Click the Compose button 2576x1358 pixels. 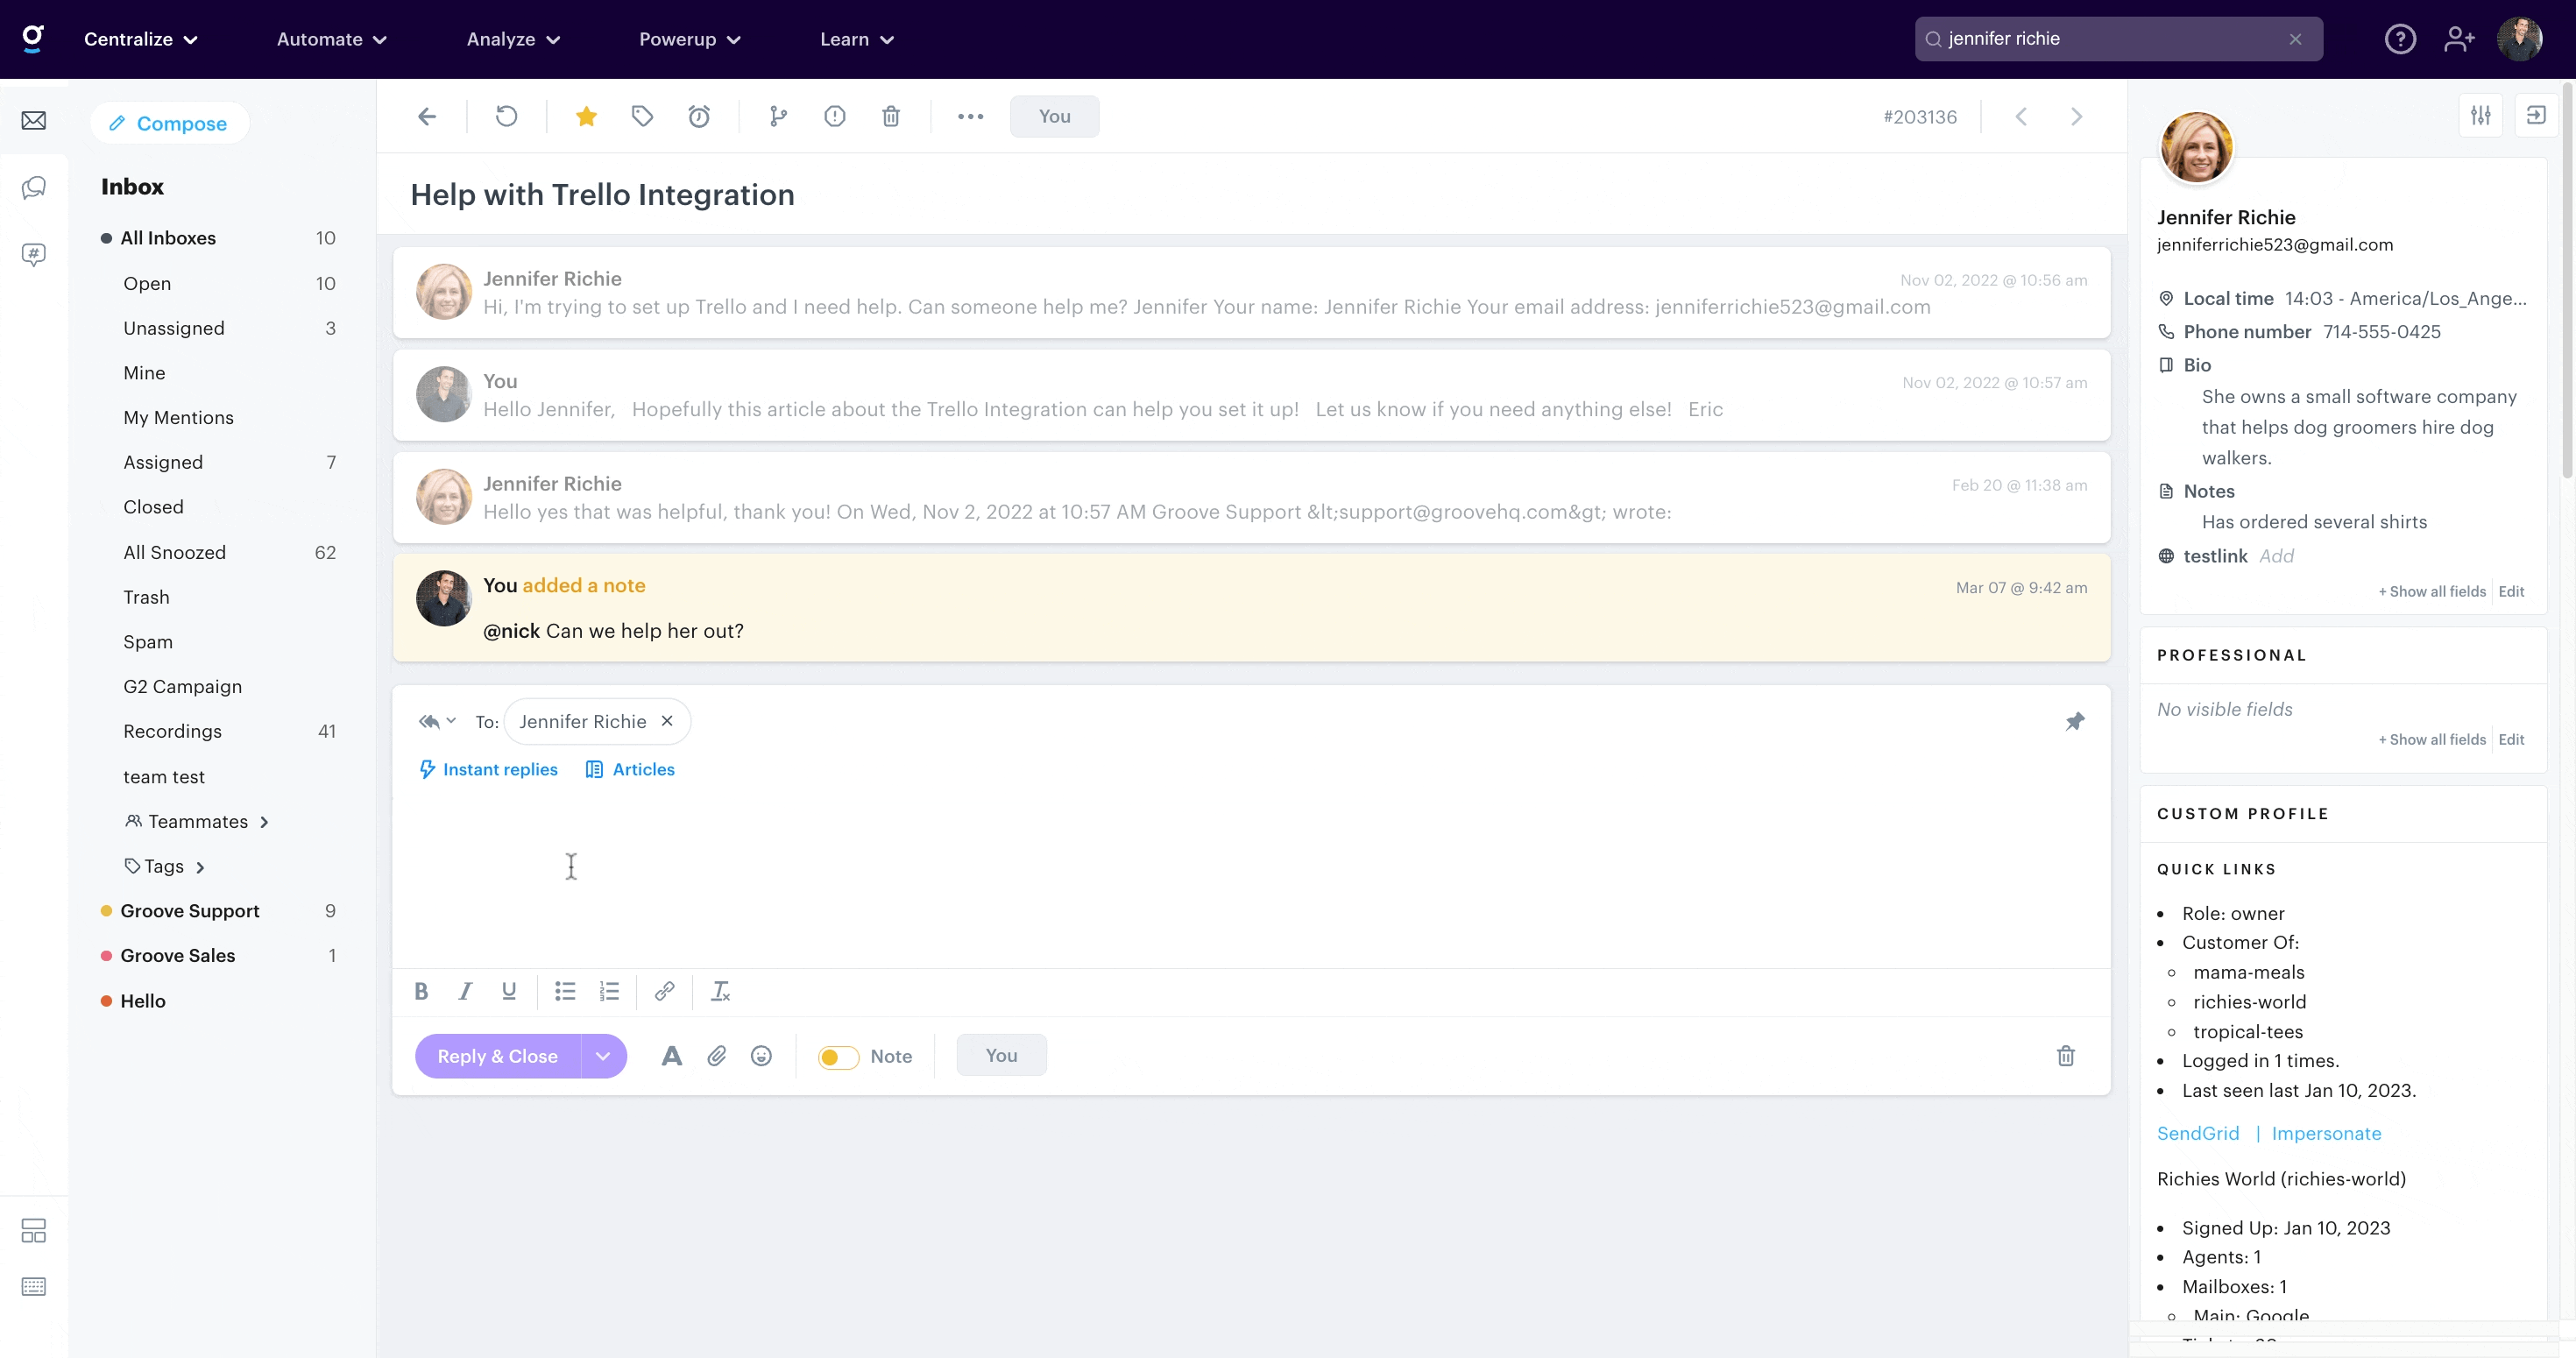tap(169, 123)
